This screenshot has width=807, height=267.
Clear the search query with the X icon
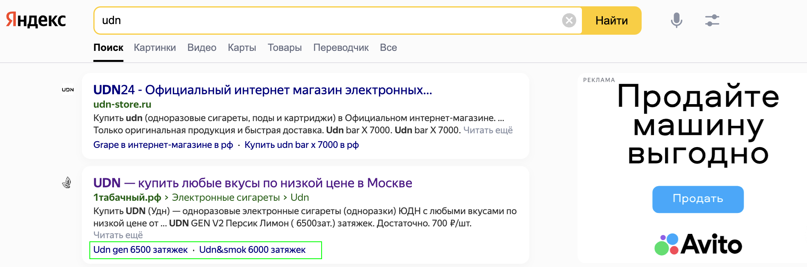pos(569,20)
